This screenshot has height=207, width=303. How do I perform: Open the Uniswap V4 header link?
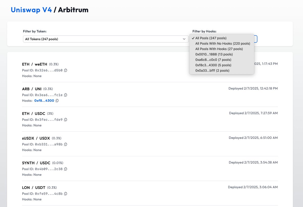tap(31, 10)
